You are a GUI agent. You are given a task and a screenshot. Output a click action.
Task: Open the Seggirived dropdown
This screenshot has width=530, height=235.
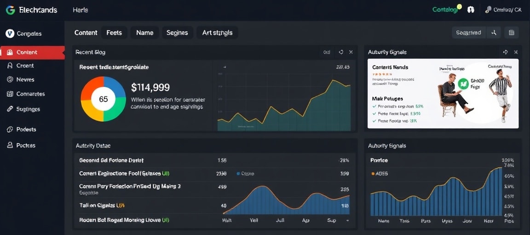pyautogui.click(x=468, y=33)
